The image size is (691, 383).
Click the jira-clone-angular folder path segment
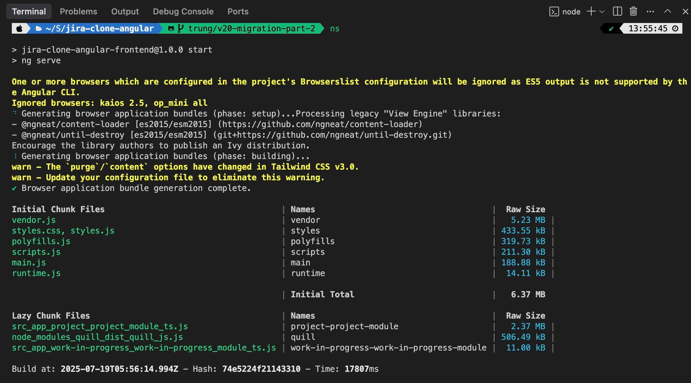(x=95, y=28)
